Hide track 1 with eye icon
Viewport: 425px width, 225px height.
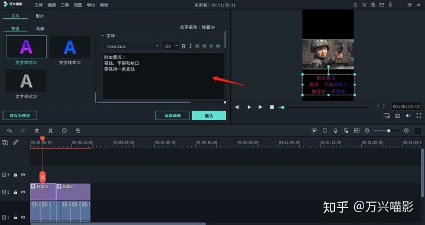[23, 217]
